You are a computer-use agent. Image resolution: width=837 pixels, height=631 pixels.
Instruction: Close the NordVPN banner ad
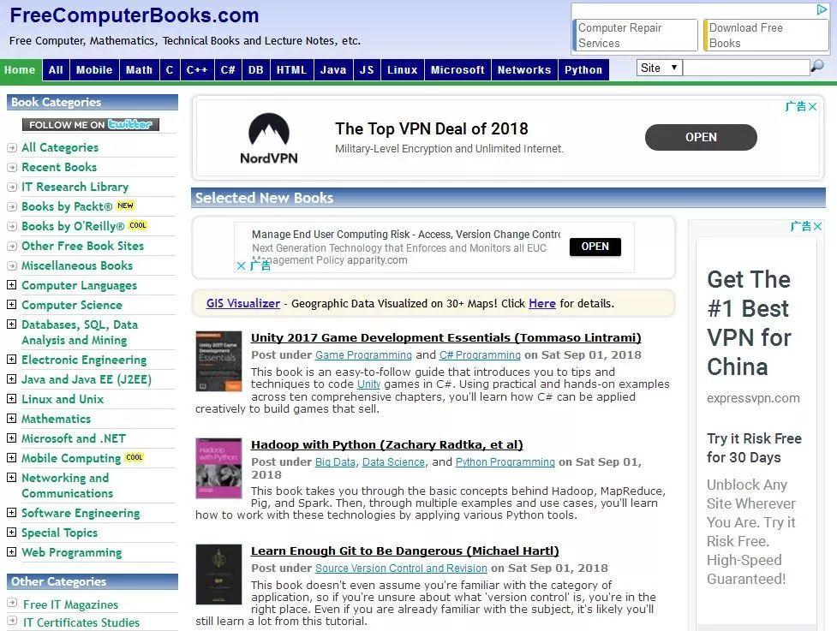(x=812, y=107)
